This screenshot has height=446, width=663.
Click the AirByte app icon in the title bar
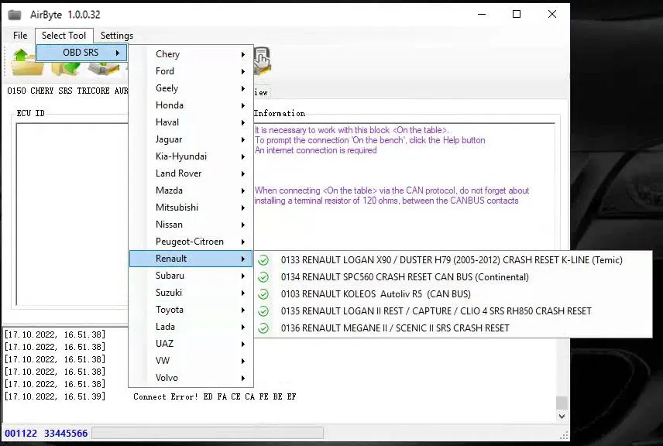point(14,15)
